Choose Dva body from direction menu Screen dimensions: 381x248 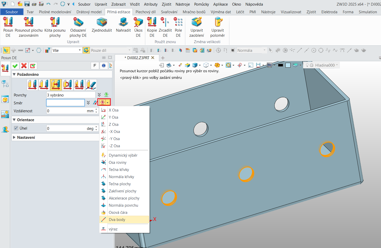pyautogui.click(x=124, y=220)
